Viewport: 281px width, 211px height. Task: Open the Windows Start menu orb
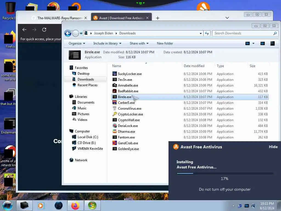tap(7, 206)
